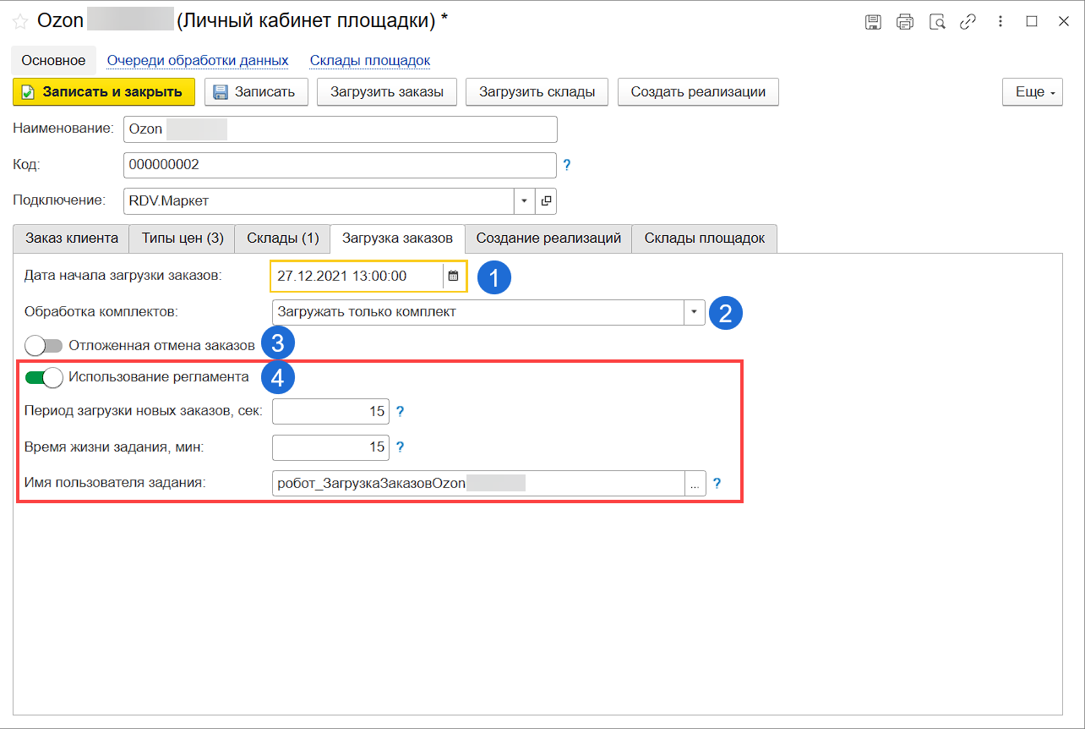Open the Типы цен (3) tab
The image size is (1085, 729).
pyautogui.click(x=182, y=238)
